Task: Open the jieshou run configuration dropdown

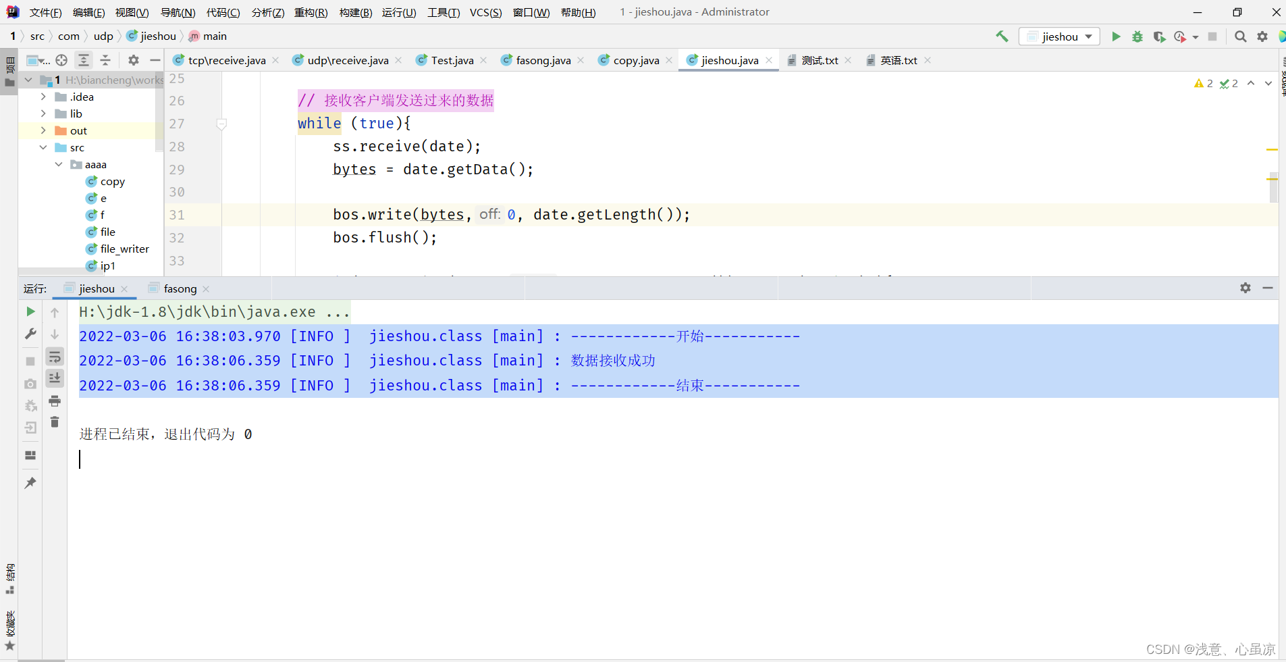Action: [1059, 36]
